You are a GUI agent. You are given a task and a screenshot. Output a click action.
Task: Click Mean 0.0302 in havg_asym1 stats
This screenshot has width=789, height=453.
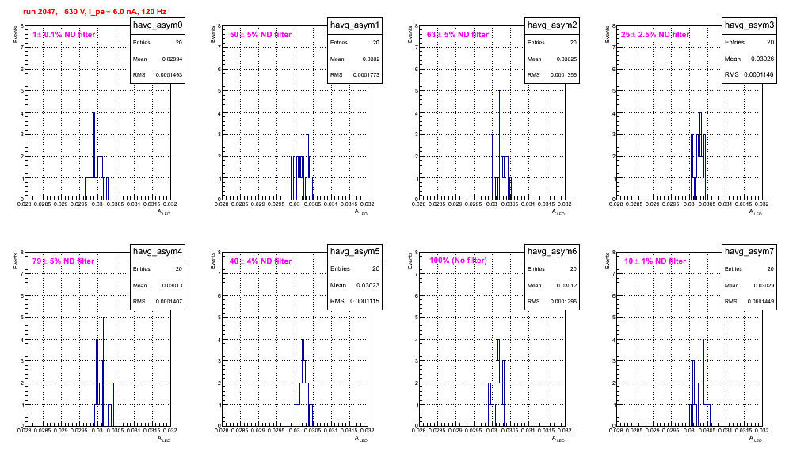[x=355, y=59]
